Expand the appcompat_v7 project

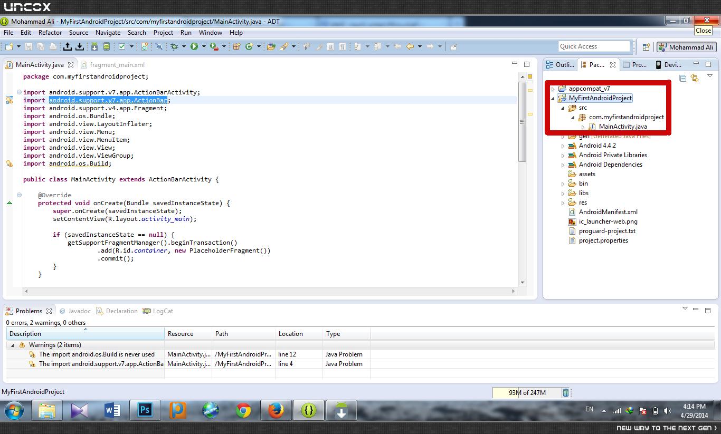tap(553, 89)
